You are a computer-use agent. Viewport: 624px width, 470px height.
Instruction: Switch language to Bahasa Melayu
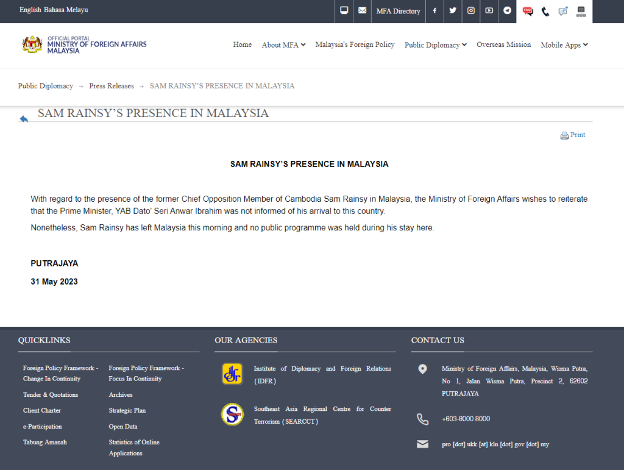click(x=66, y=10)
